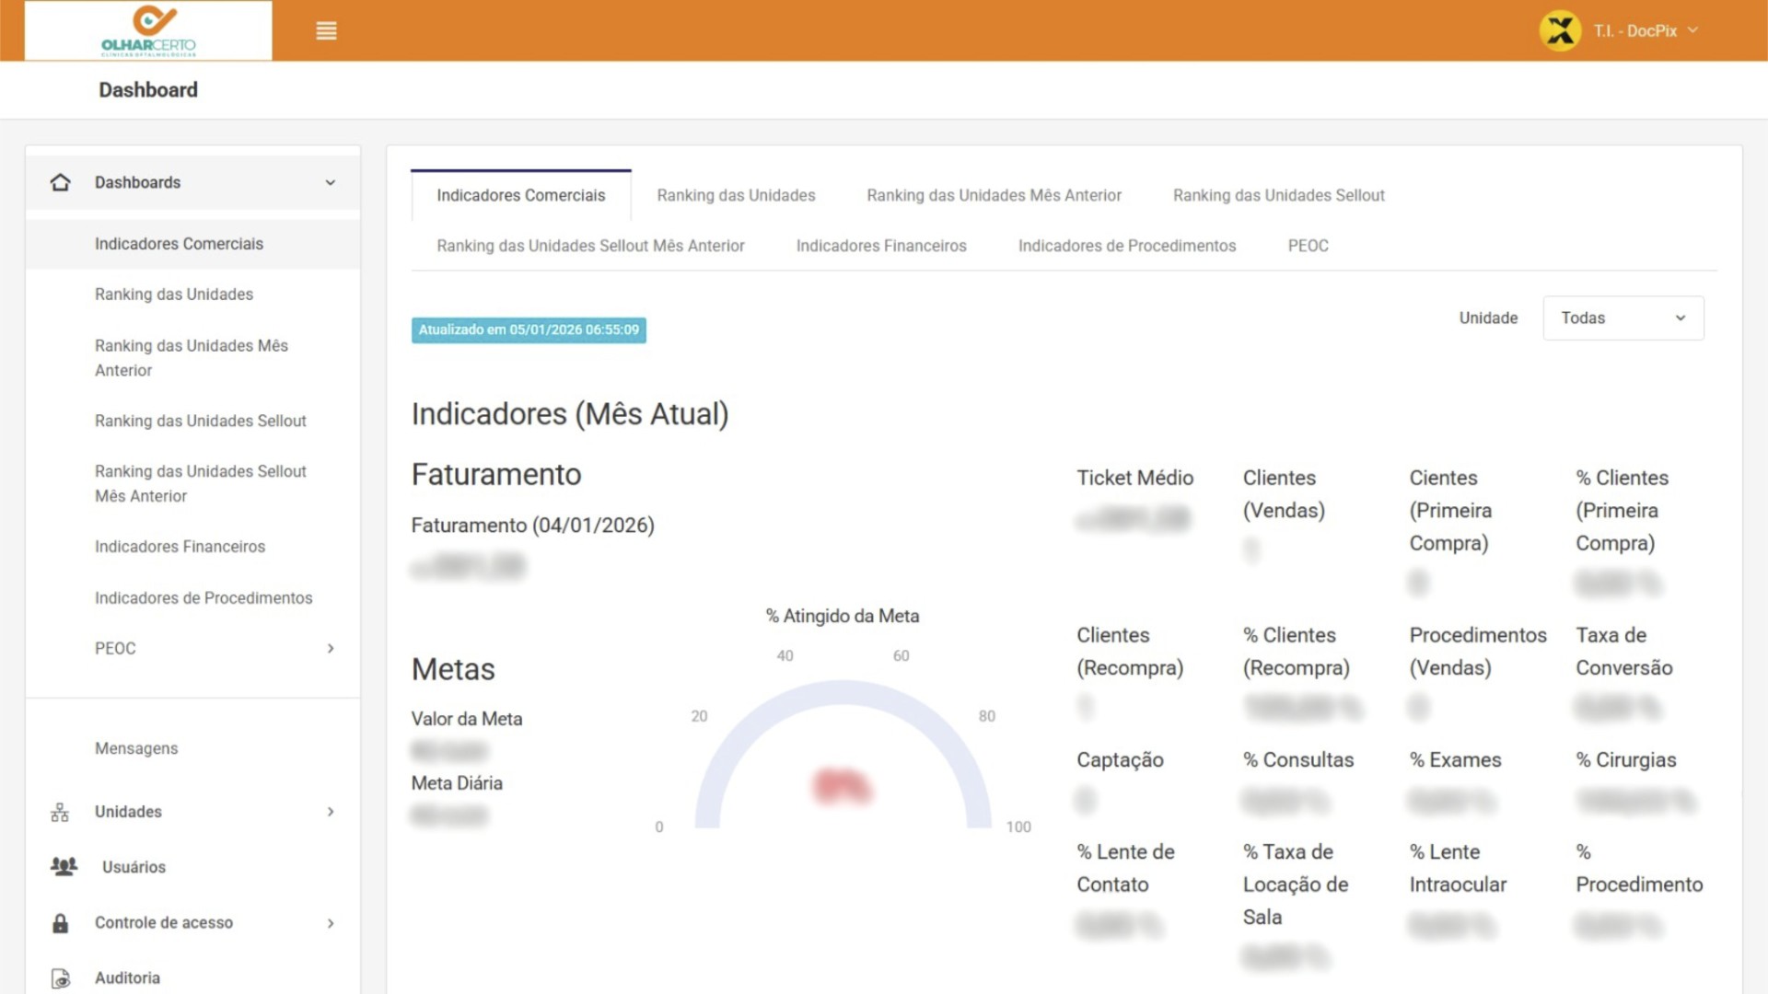Expand the PEOC sidebar submenu arrow
The width and height of the screenshot is (1768, 994).
coord(331,649)
